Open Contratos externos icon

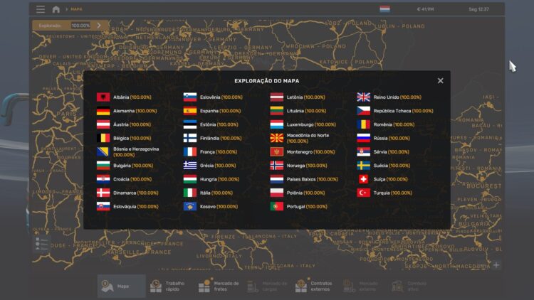pos(301,286)
